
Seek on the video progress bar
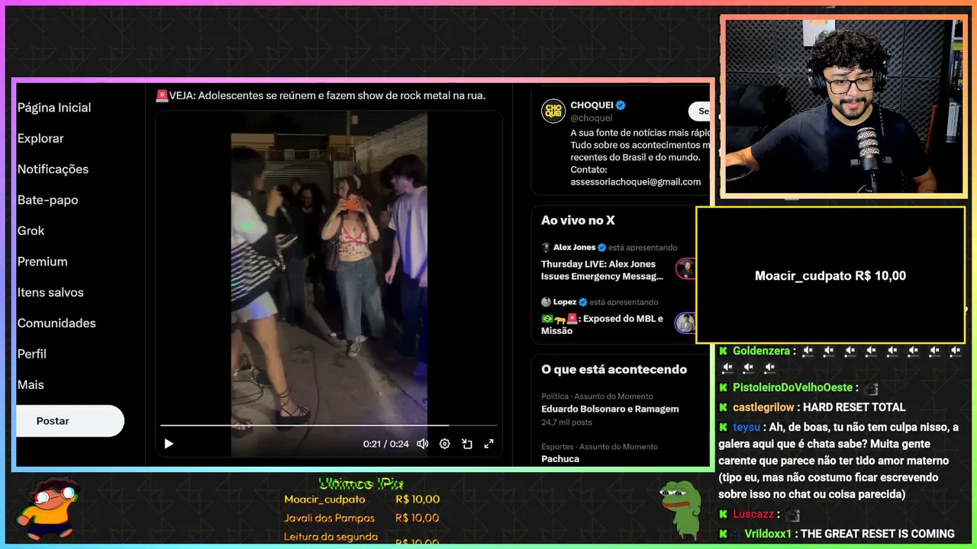pyautogui.click(x=328, y=425)
